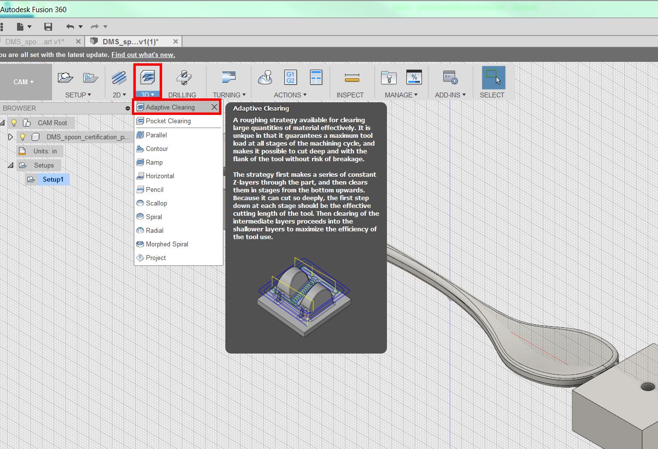Screen dimensions: 658x449
Task: Click the Turning operation icon
Action: click(228, 78)
